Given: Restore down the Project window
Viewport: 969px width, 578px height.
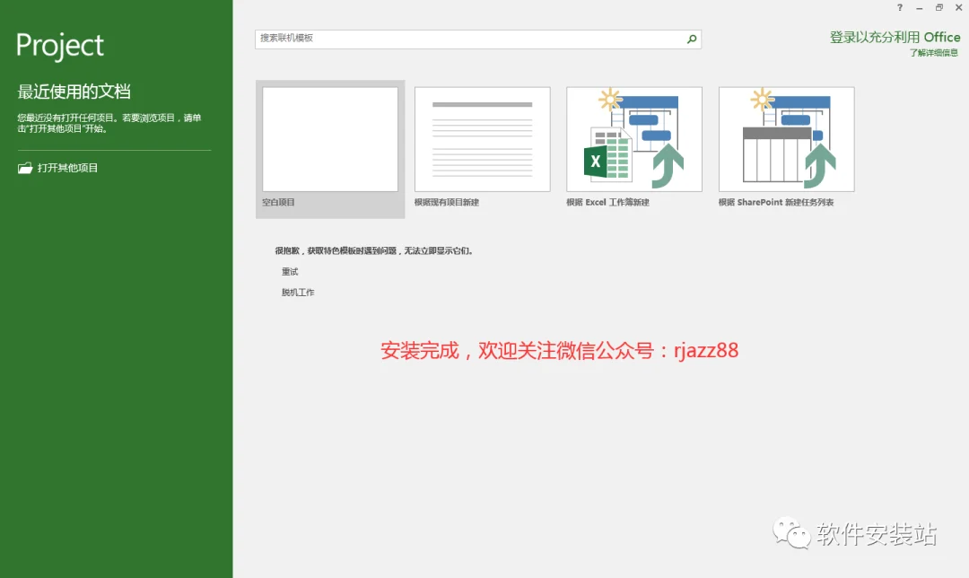Looking at the screenshot, I should tap(939, 7).
